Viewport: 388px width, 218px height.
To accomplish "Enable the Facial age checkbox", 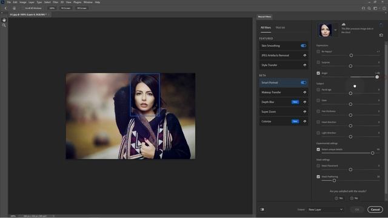I will pyautogui.click(x=318, y=90).
